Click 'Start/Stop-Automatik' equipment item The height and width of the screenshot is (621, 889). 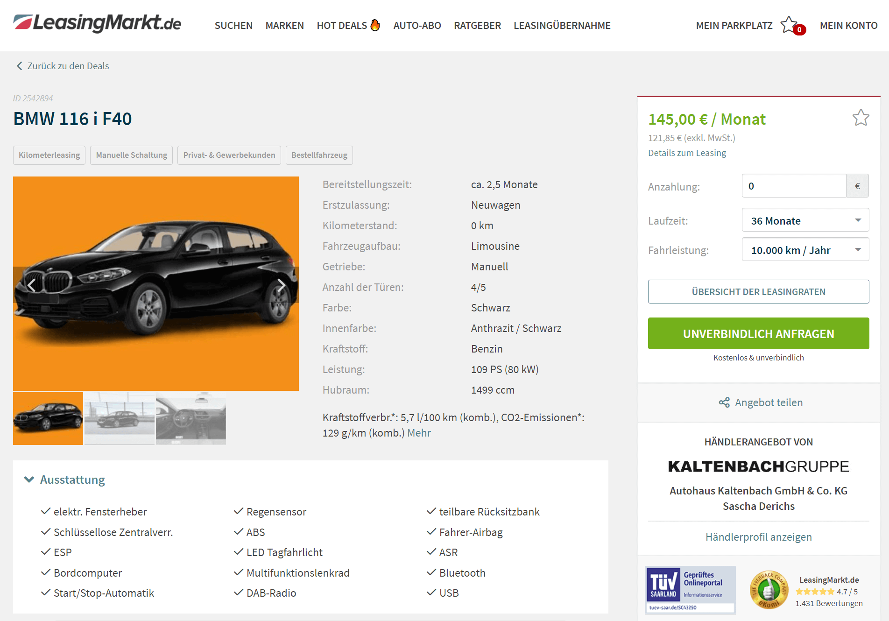(104, 593)
